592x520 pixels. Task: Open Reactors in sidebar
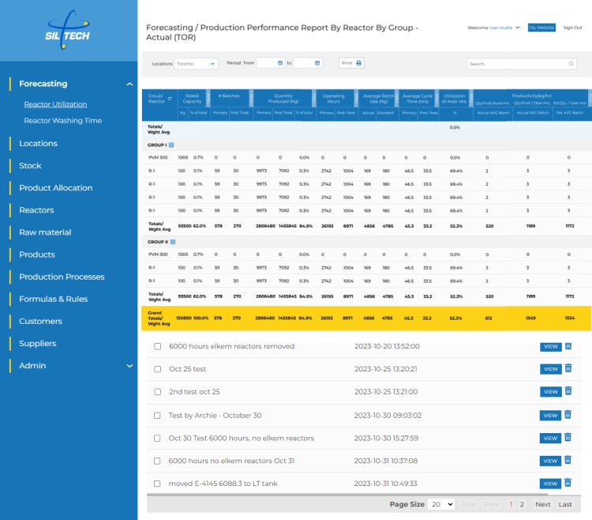coord(36,210)
